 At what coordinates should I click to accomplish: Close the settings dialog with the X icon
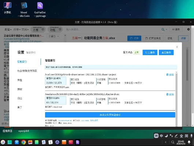pos(177,47)
